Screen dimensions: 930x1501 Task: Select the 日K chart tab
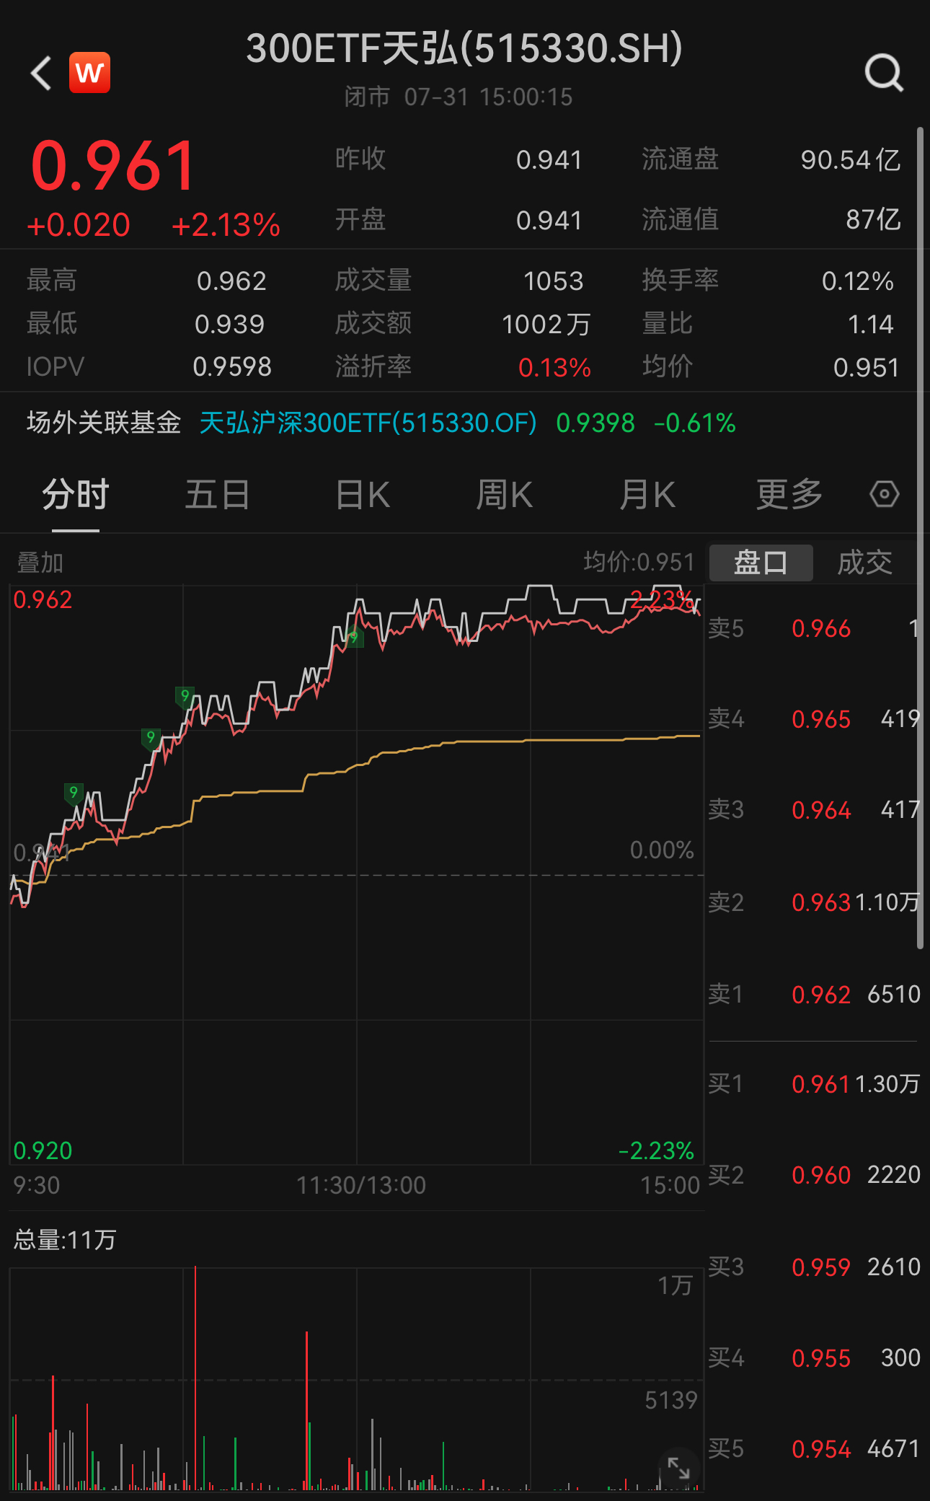tap(363, 495)
